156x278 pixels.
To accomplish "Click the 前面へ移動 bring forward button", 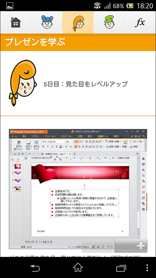I will tap(113, 142).
